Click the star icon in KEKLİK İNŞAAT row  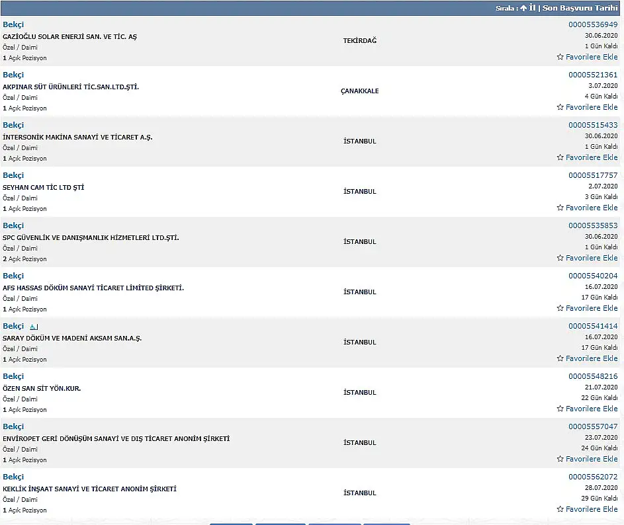(x=560, y=509)
